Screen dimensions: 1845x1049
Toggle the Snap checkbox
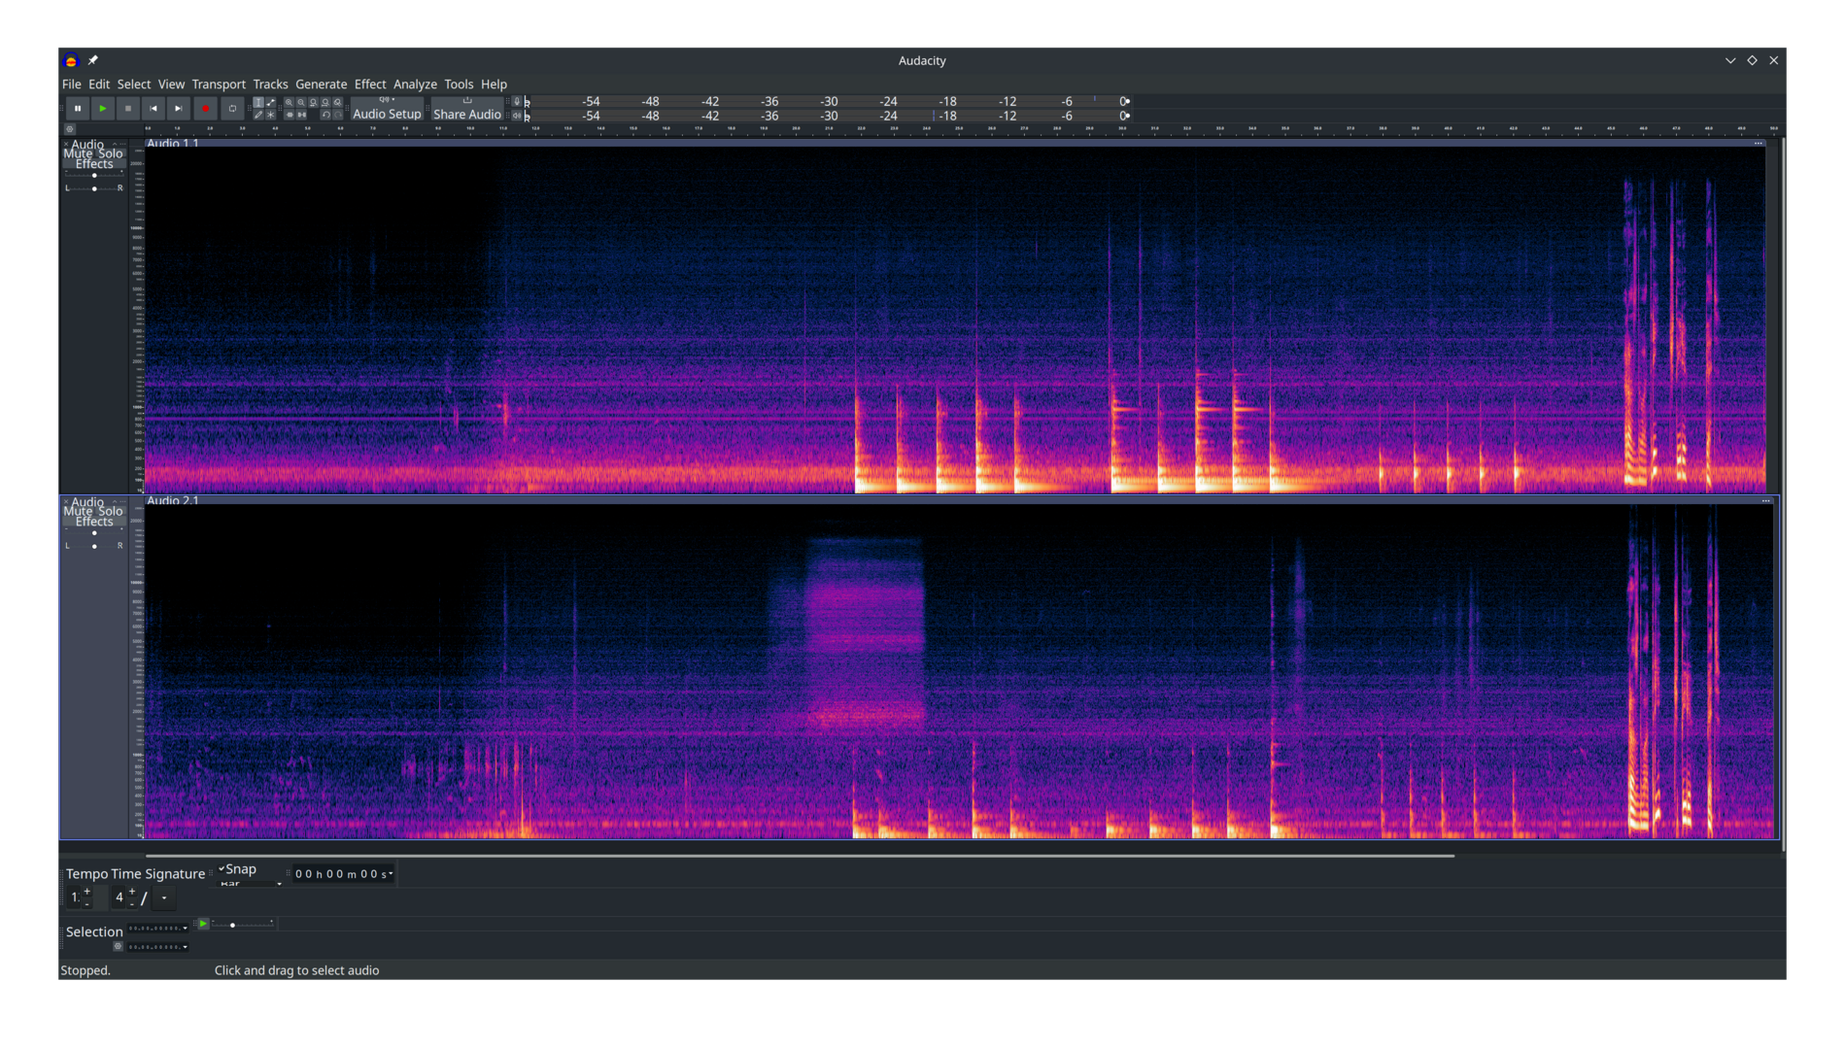tap(222, 869)
